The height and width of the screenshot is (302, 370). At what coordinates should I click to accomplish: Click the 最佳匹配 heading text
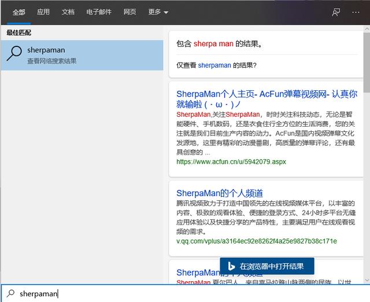19,32
